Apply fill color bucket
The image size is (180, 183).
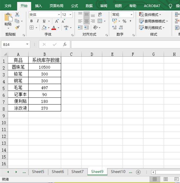tap(44, 28)
